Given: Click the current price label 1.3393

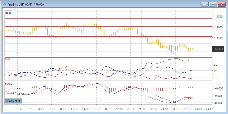Looking at the screenshot, I should click(218, 49).
